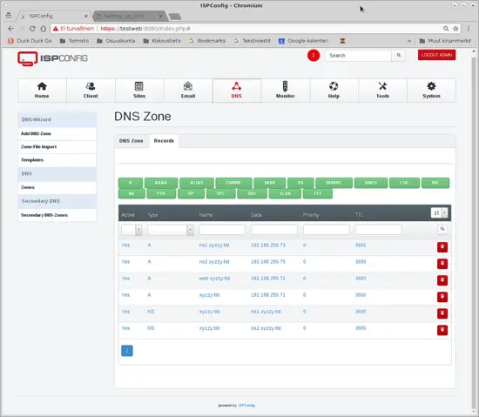Go back in the browser
The image size is (479, 417).
(x=10, y=29)
